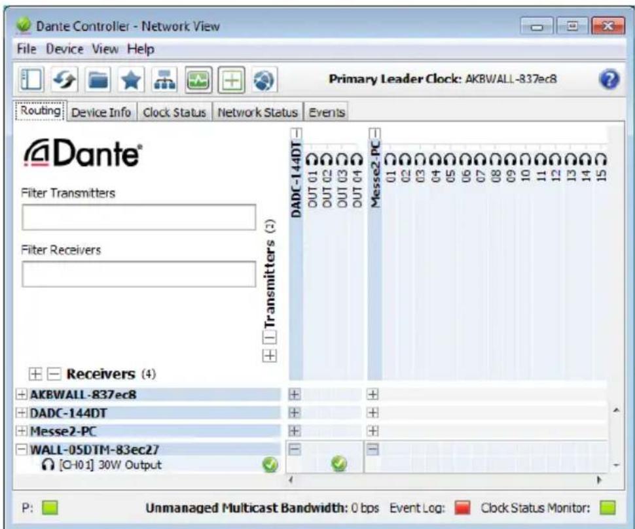Screen dimensions: 635x529
Task: Focus the Filter Receivers input field
Action: (139, 274)
